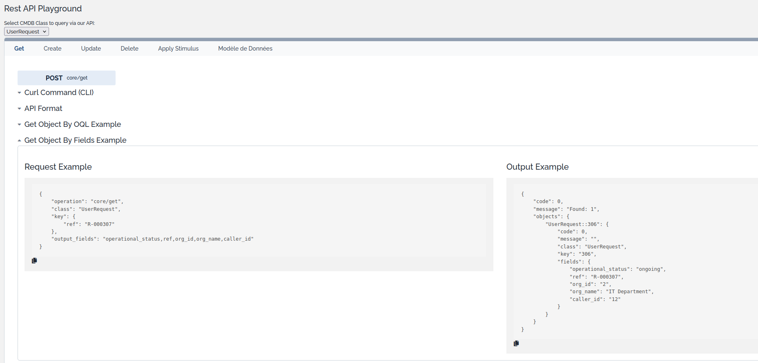Copy the Output Example code to clipboard
Image resolution: width=758 pixels, height=363 pixels.
point(516,343)
